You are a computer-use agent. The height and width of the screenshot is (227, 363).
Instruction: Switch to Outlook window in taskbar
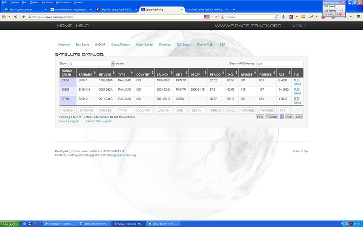(60, 224)
